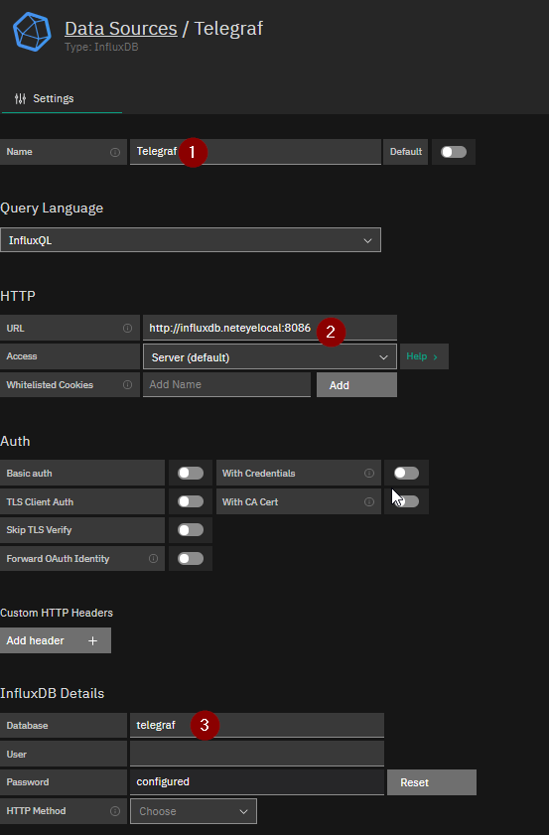Enable the With Credentials toggle
Image resolution: width=549 pixels, height=835 pixels.
coord(406,473)
